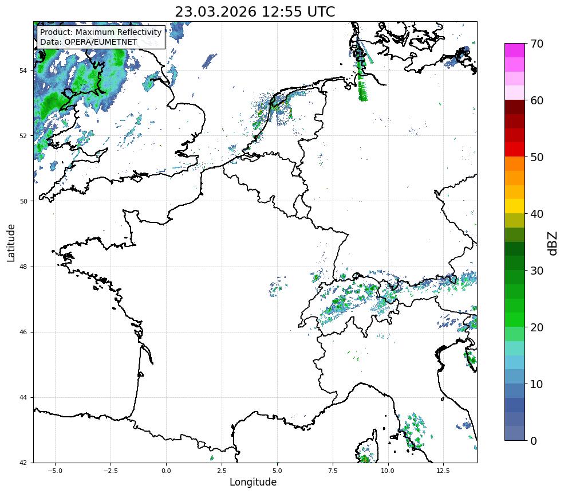
Task: Click the 'dBZ' colorbar label
Action: coord(553,244)
